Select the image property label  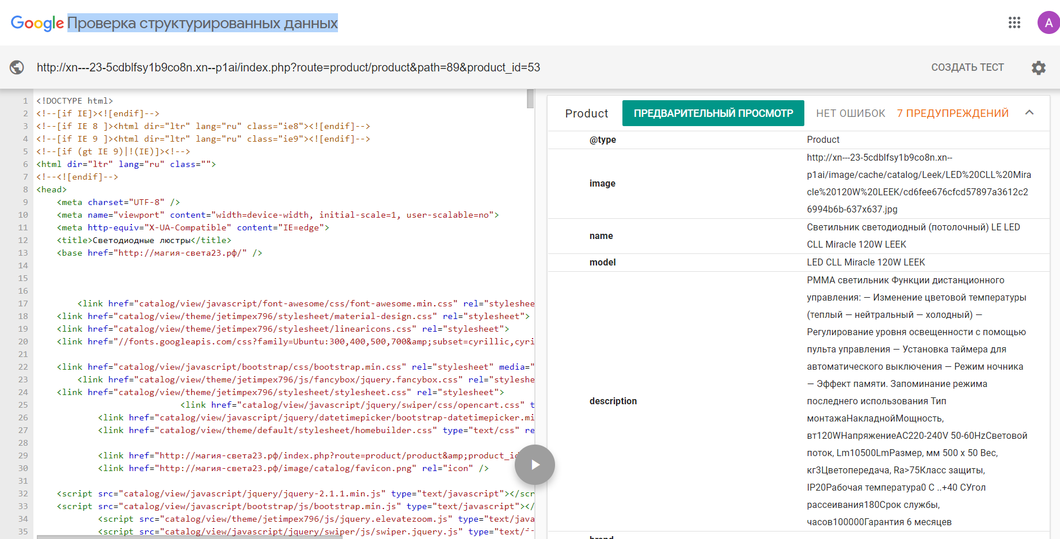coord(602,183)
